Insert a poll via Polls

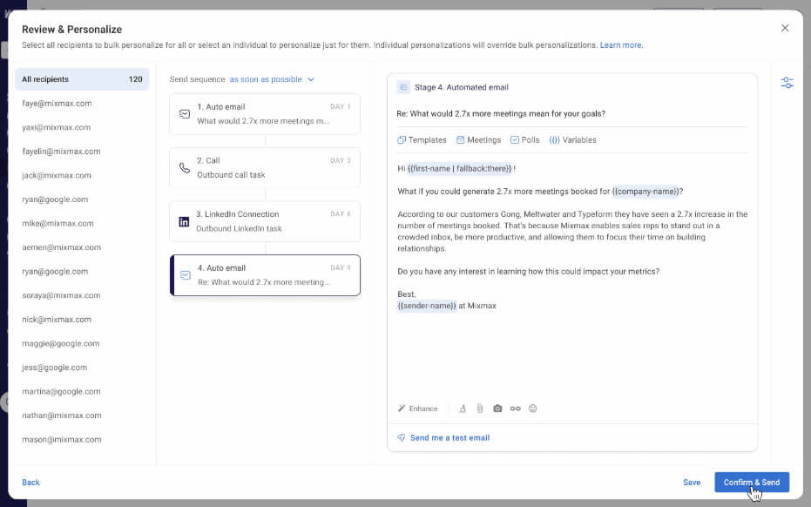[x=524, y=140]
